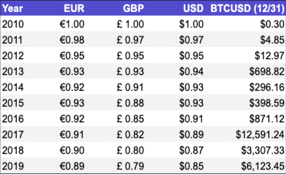Click the BTCUSD (12/31) column header

(x=247, y=9)
